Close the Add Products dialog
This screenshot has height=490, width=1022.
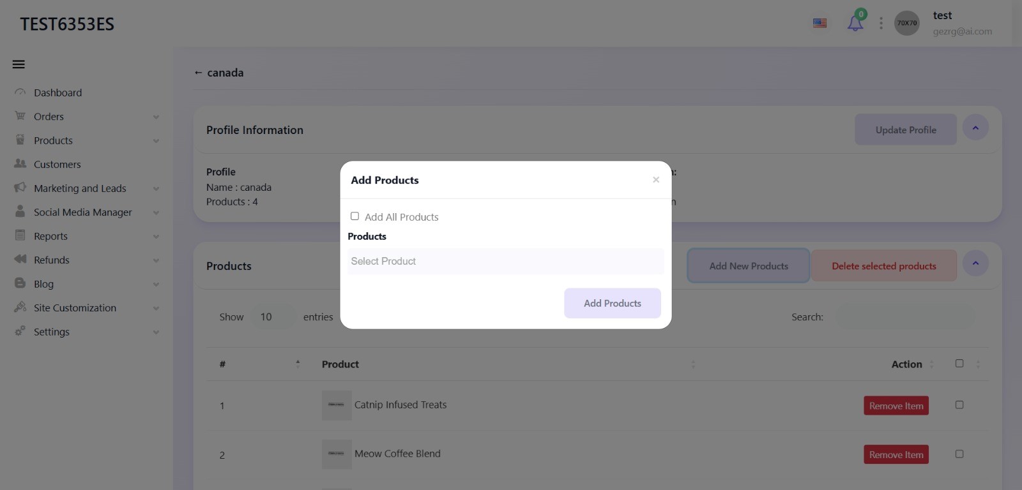point(656,180)
